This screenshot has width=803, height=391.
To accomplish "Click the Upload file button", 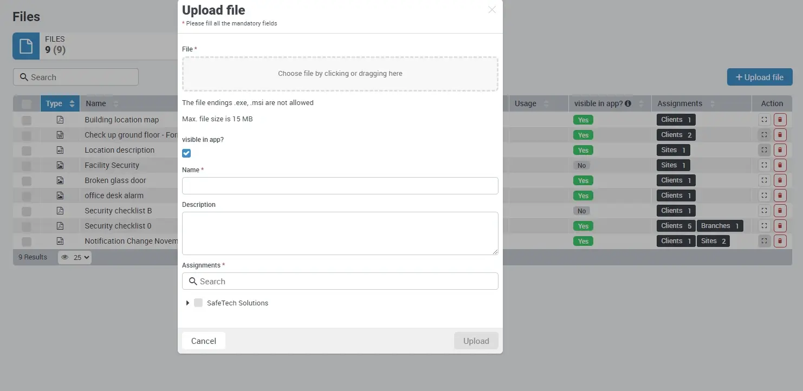I will pyautogui.click(x=760, y=77).
